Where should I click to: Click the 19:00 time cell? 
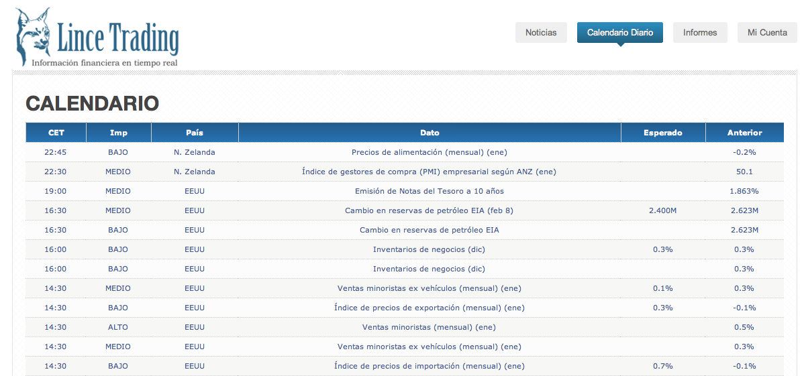56,191
